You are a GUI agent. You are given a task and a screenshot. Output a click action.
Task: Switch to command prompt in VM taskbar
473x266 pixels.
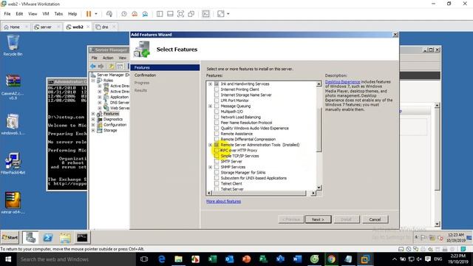[82, 238]
